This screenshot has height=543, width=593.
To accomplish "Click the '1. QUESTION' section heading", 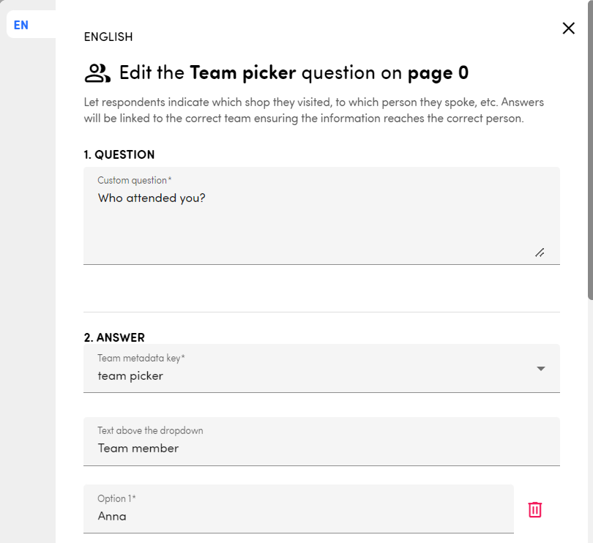I will pos(119,154).
